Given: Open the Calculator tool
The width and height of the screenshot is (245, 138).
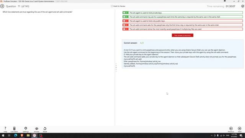Looking at the screenshot, I should [x=14, y=130].
